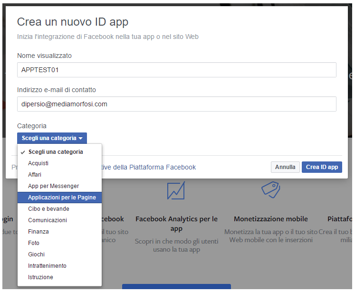Click Scopri in che modo gli utenti description
The width and height of the screenshot is (355, 292).
click(176, 245)
